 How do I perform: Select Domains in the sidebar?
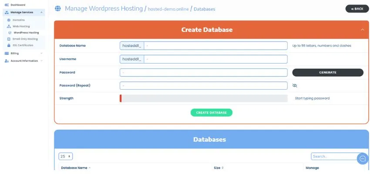pyautogui.click(x=19, y=20)
